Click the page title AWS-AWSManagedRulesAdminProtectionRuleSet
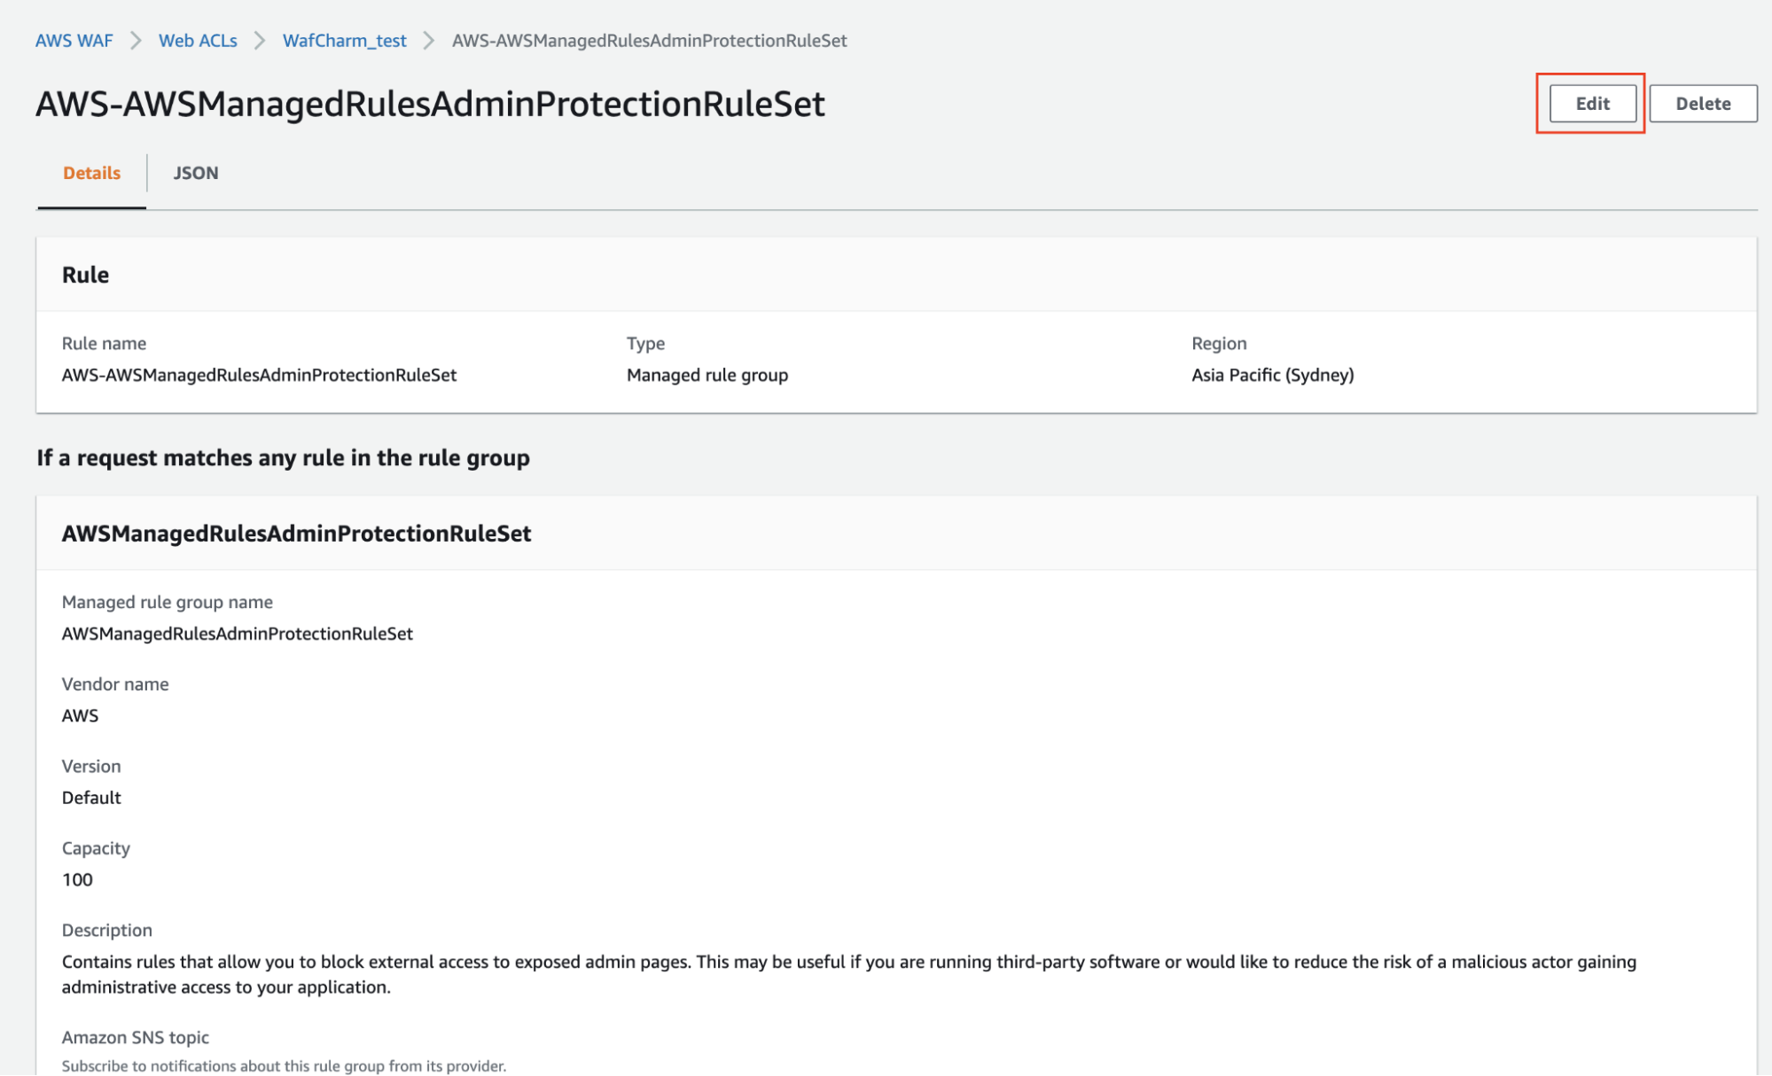 click(x=430, y=104)
